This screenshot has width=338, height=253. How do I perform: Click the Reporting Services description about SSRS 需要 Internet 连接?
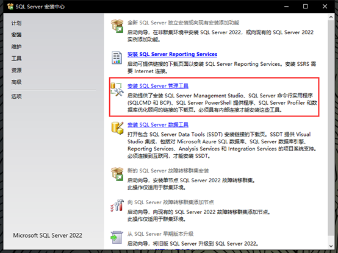221,68
